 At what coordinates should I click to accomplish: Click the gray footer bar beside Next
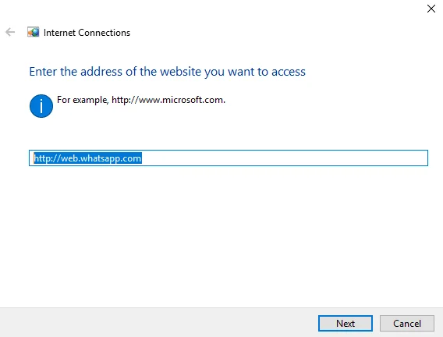pos(158,323)
